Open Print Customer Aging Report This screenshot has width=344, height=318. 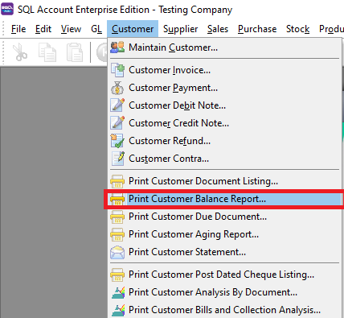point(225,234)
